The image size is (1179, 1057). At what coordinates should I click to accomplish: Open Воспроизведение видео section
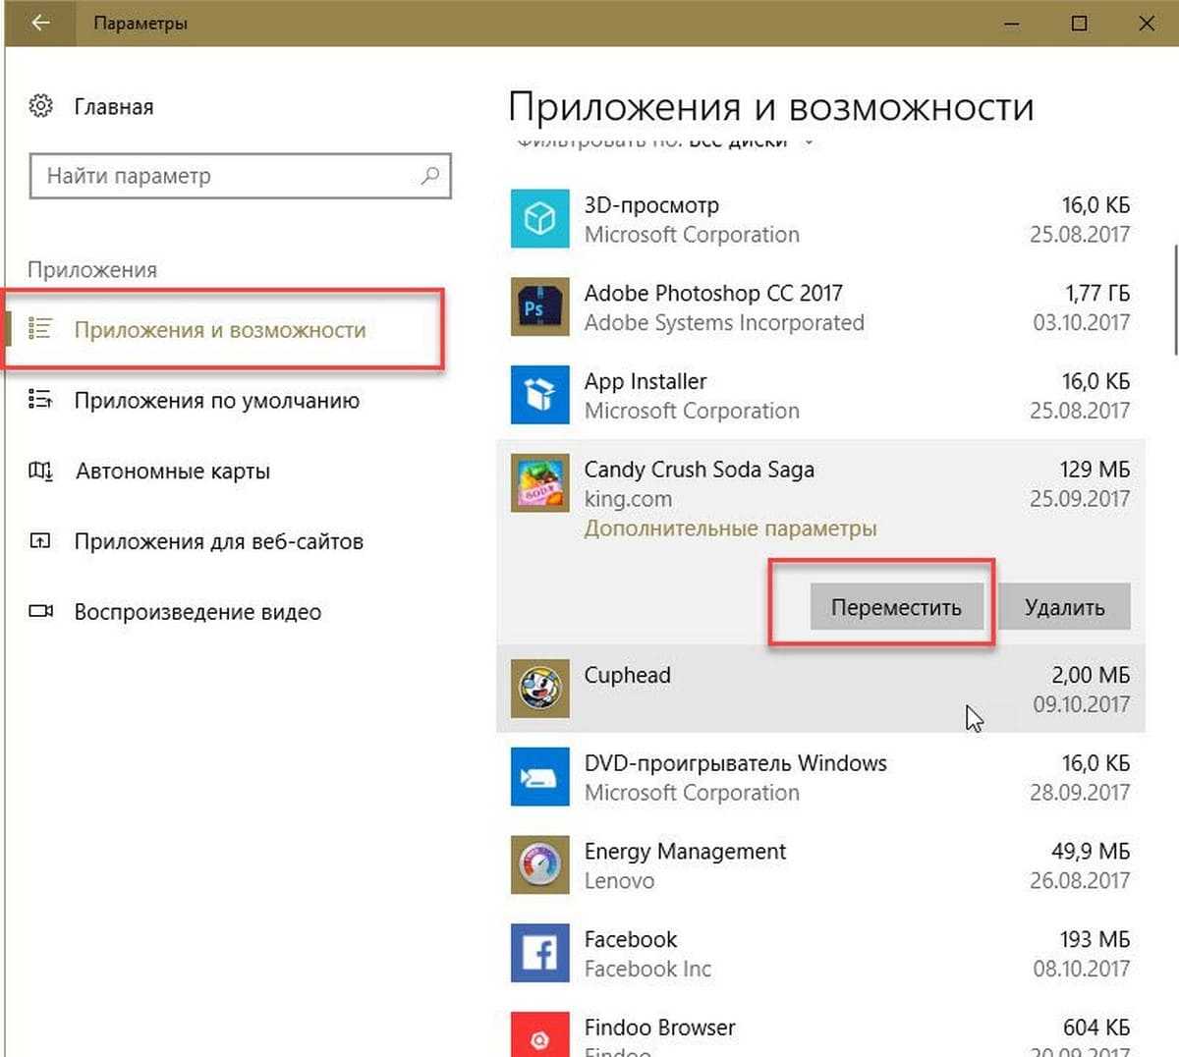[197, 612]
